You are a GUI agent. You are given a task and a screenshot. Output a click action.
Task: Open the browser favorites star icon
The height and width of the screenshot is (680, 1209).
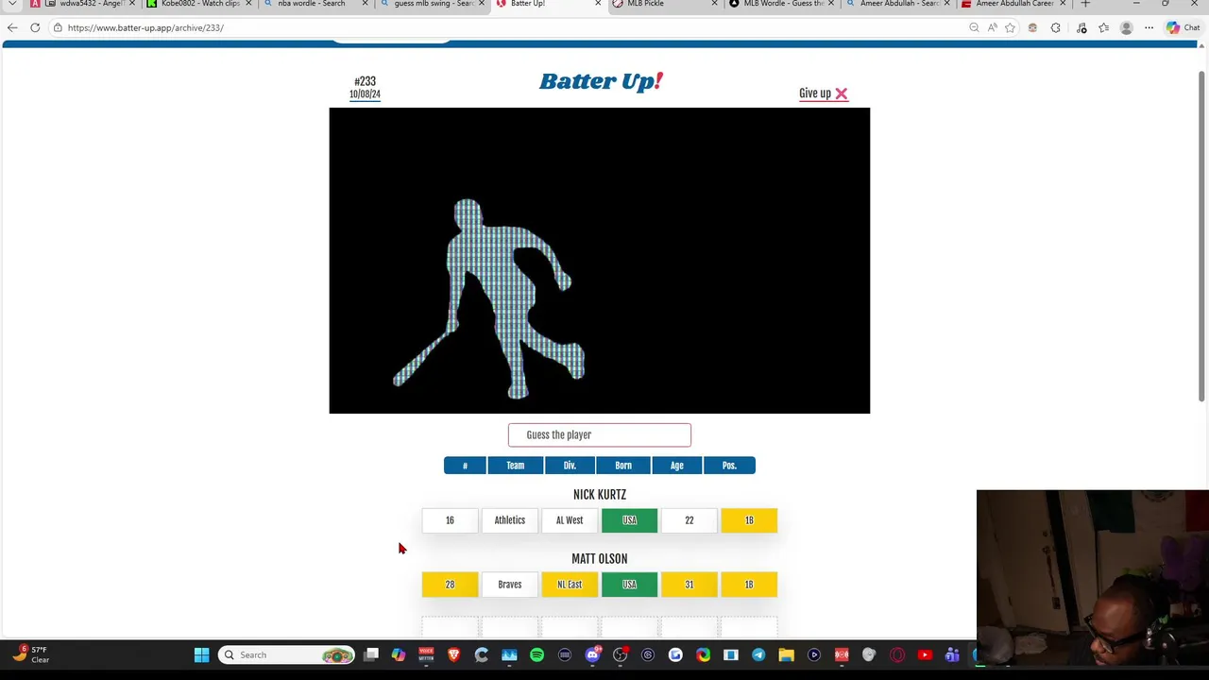pyautogui.click(x=1010, y=27)
